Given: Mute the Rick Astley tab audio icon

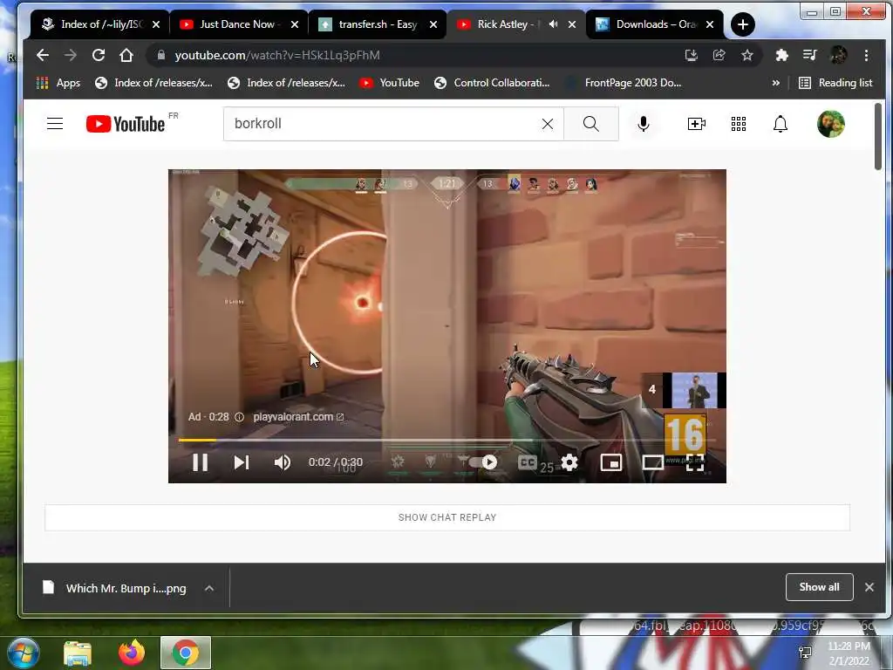Looking at the screenshot, I should (553, 24).
